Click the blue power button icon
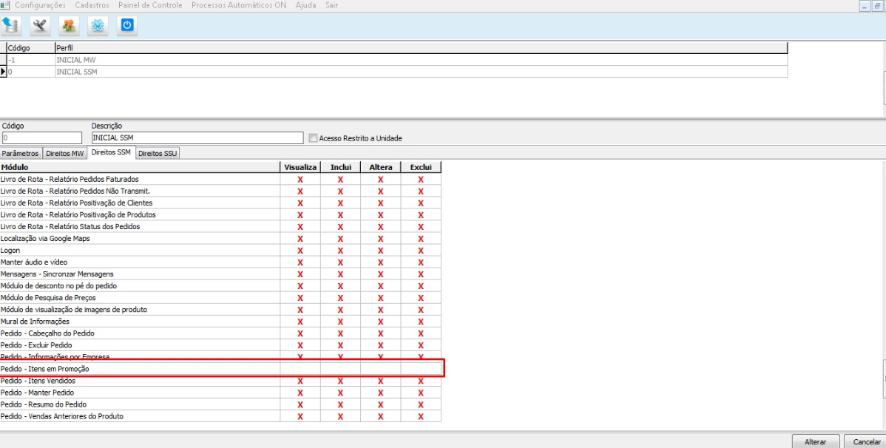Screen dimensions: 886x448 [126, 26]
